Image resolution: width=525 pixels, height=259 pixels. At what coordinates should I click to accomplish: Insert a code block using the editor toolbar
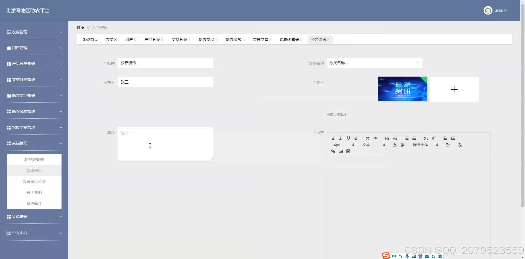375,138
